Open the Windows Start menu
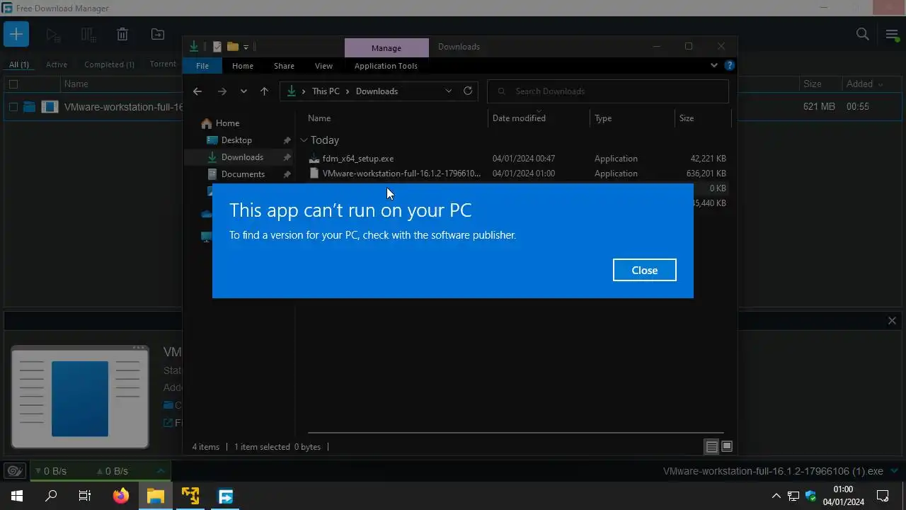 [17, 496]
